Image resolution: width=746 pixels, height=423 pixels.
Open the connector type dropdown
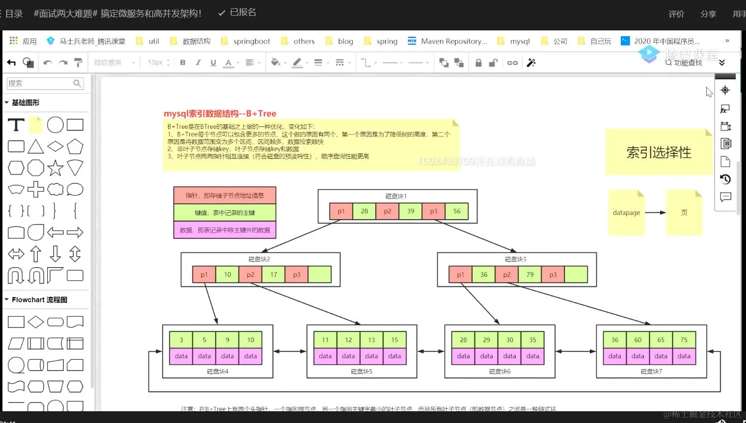[368, 62]
